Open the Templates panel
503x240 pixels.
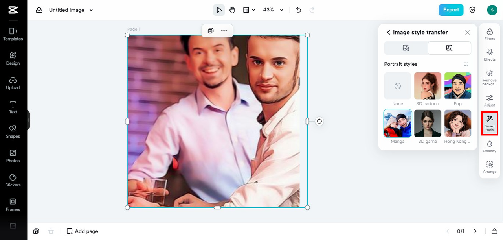[13, 34]
